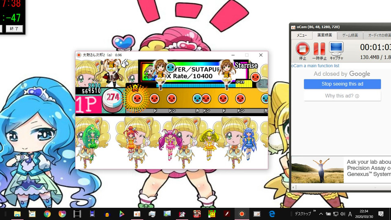Viewport: 391px width, 220px height.
Task: Open the オーディオの録画 tab
Action: tap(378, 35)
